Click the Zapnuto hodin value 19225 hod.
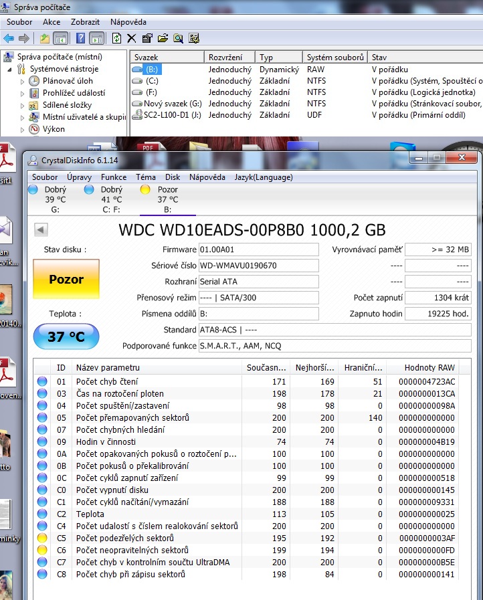Screen dimensions: 483x600 coord(438,314)
